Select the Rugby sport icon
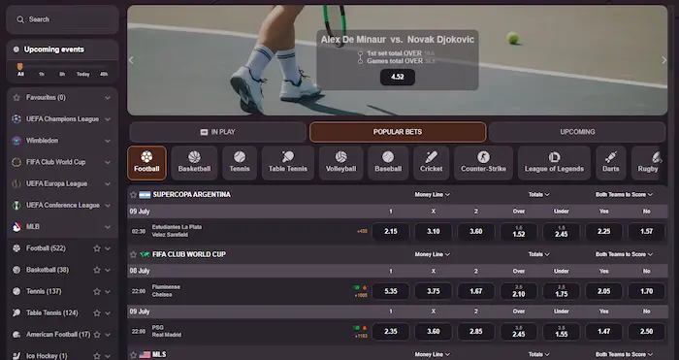This screenshot has width=679, height=360. coord(648,163)
